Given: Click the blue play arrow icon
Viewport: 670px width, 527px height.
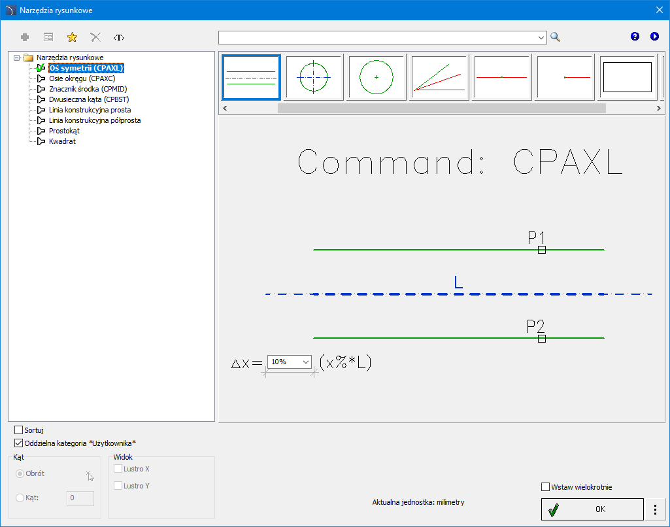Looking at the screenshot, I should (x=654, y=37).
